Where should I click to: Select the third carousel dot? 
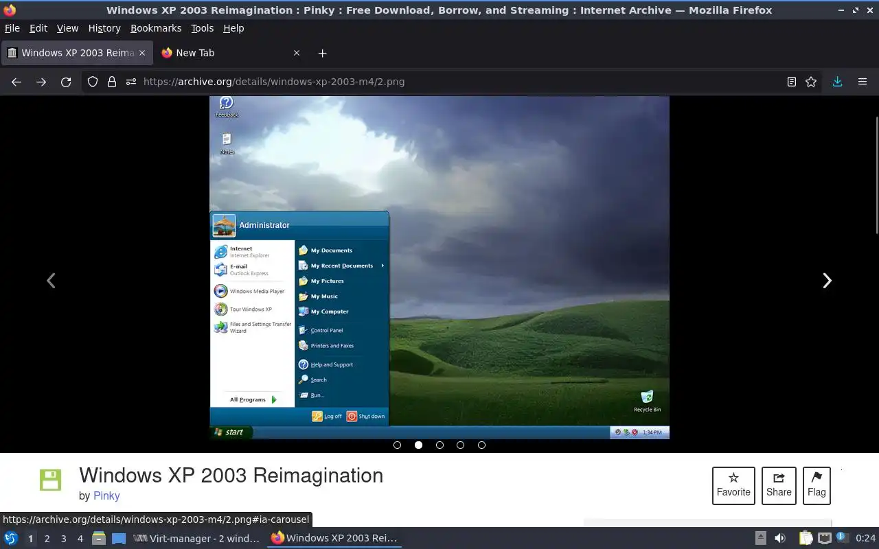(x=439, y=445)
